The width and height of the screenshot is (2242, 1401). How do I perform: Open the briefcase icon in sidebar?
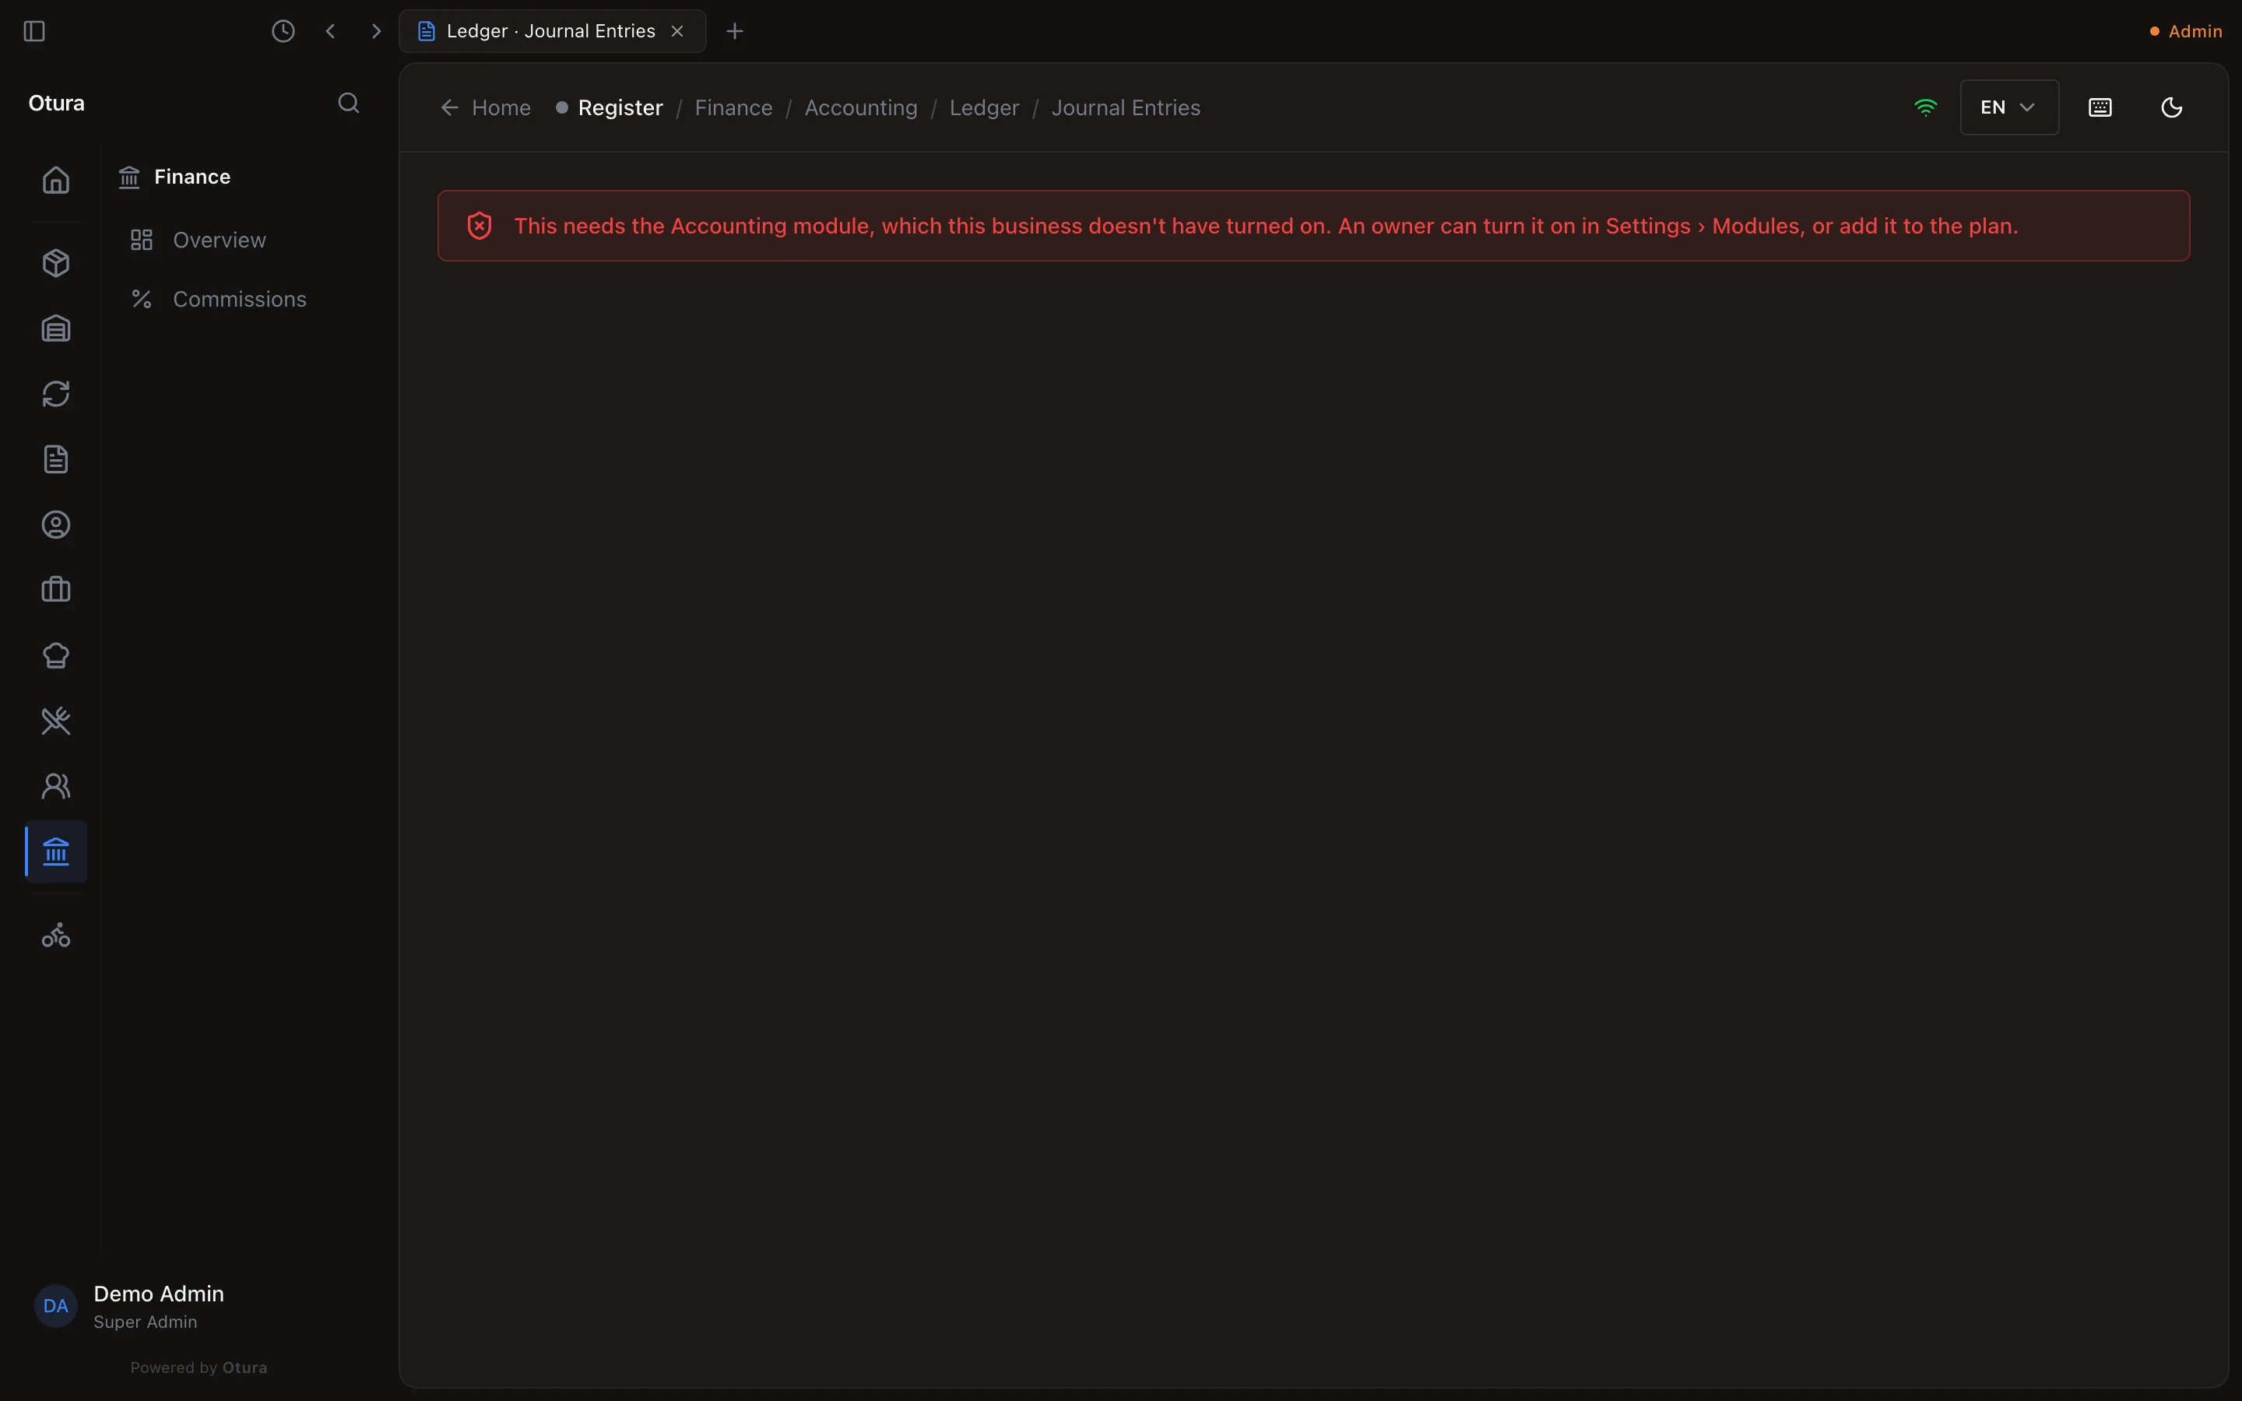pos(55,590)
